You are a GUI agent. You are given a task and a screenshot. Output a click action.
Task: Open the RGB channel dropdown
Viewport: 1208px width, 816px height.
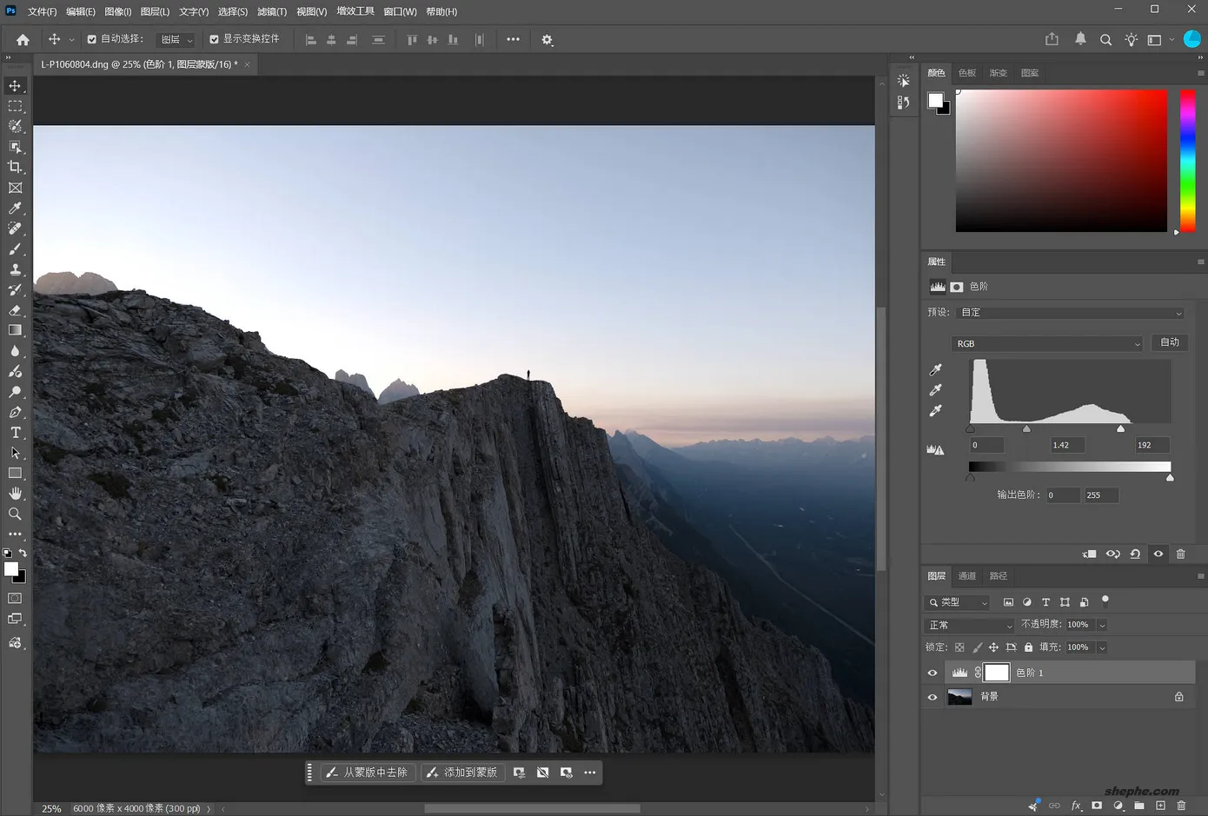tap(1047, 343)
